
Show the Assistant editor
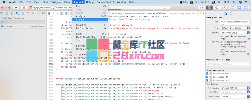(x=216, y=8)
